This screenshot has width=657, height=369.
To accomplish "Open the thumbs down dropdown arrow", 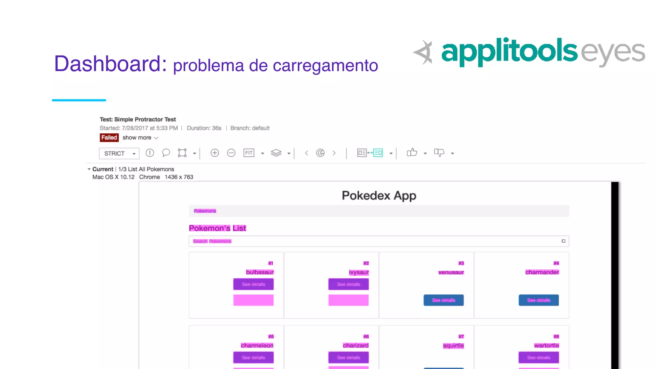I will click(x=452, y=153).
